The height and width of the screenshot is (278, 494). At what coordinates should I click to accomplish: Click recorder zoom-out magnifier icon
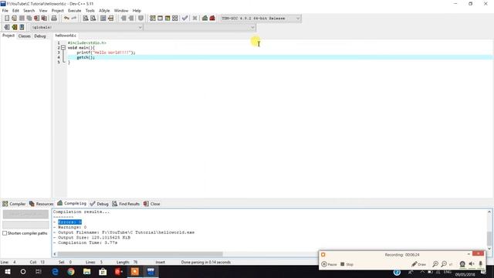point(444,264)
